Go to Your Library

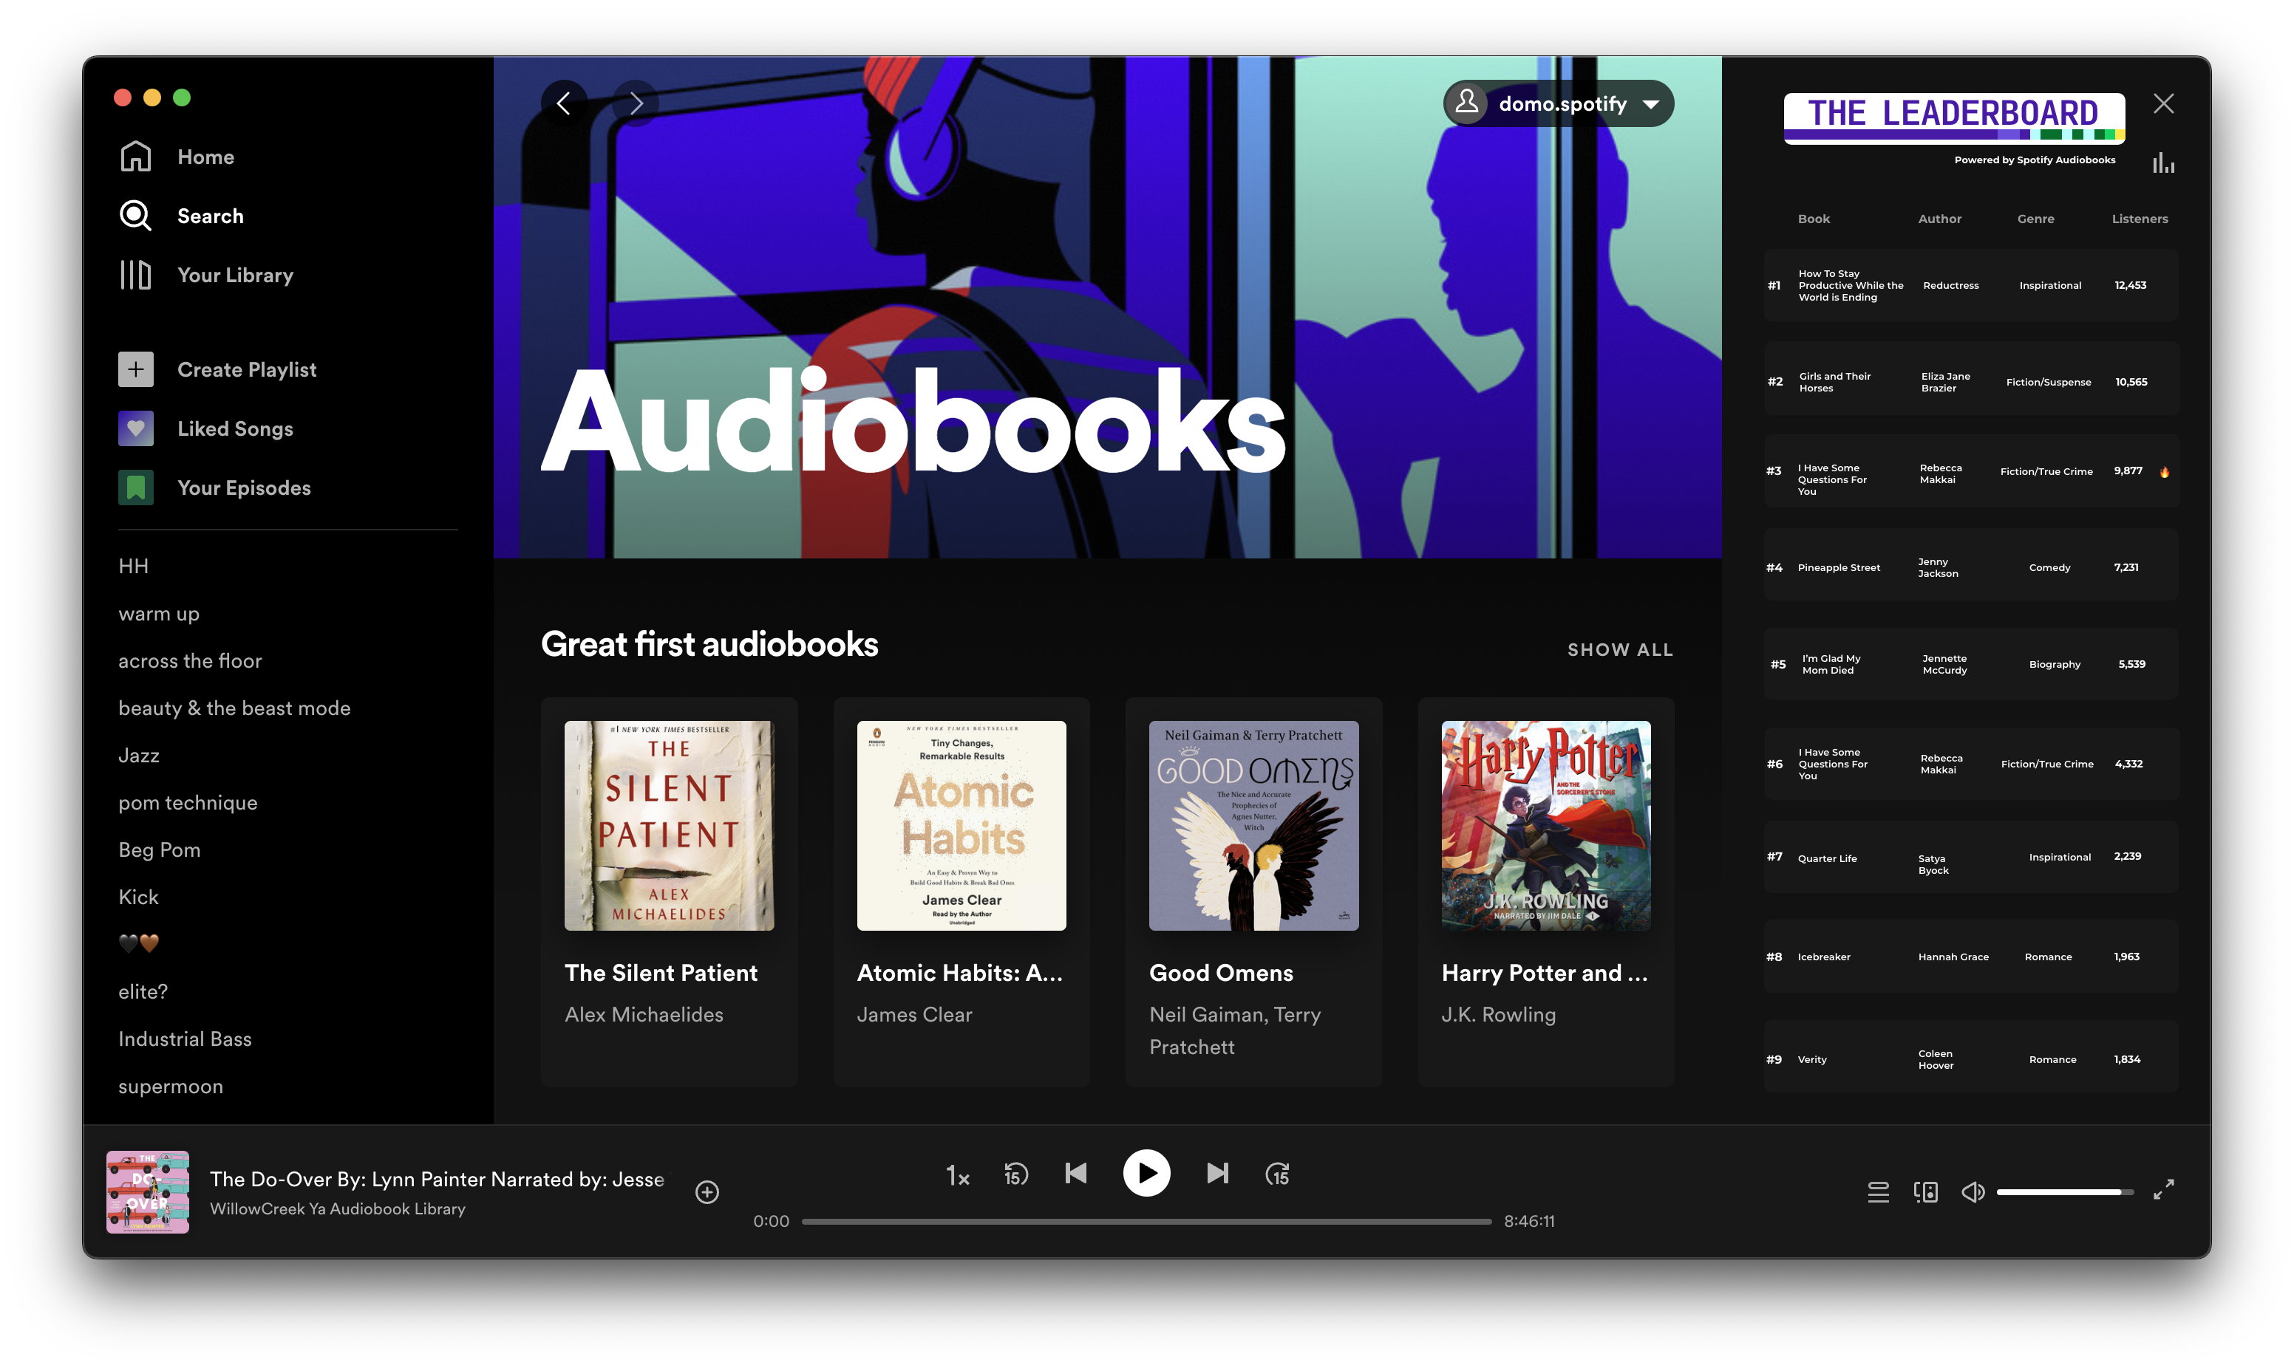point(234,275)
